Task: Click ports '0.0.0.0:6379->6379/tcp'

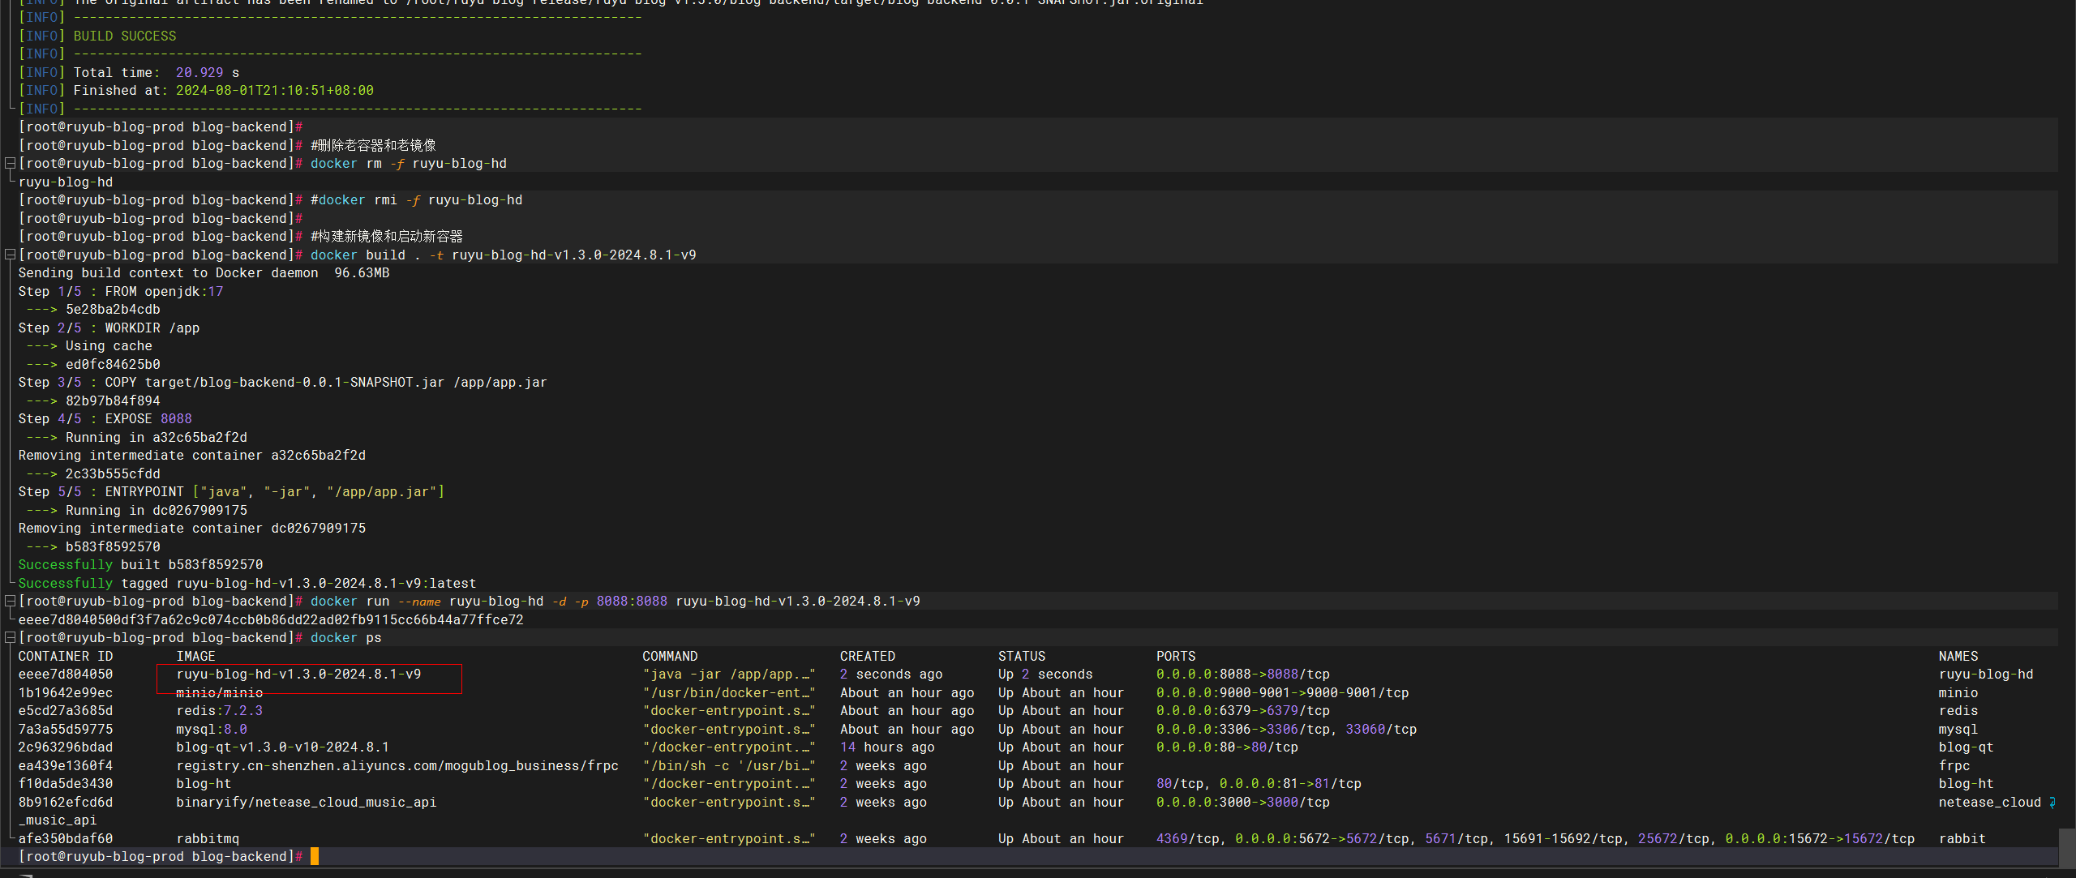Action: 1243,710
